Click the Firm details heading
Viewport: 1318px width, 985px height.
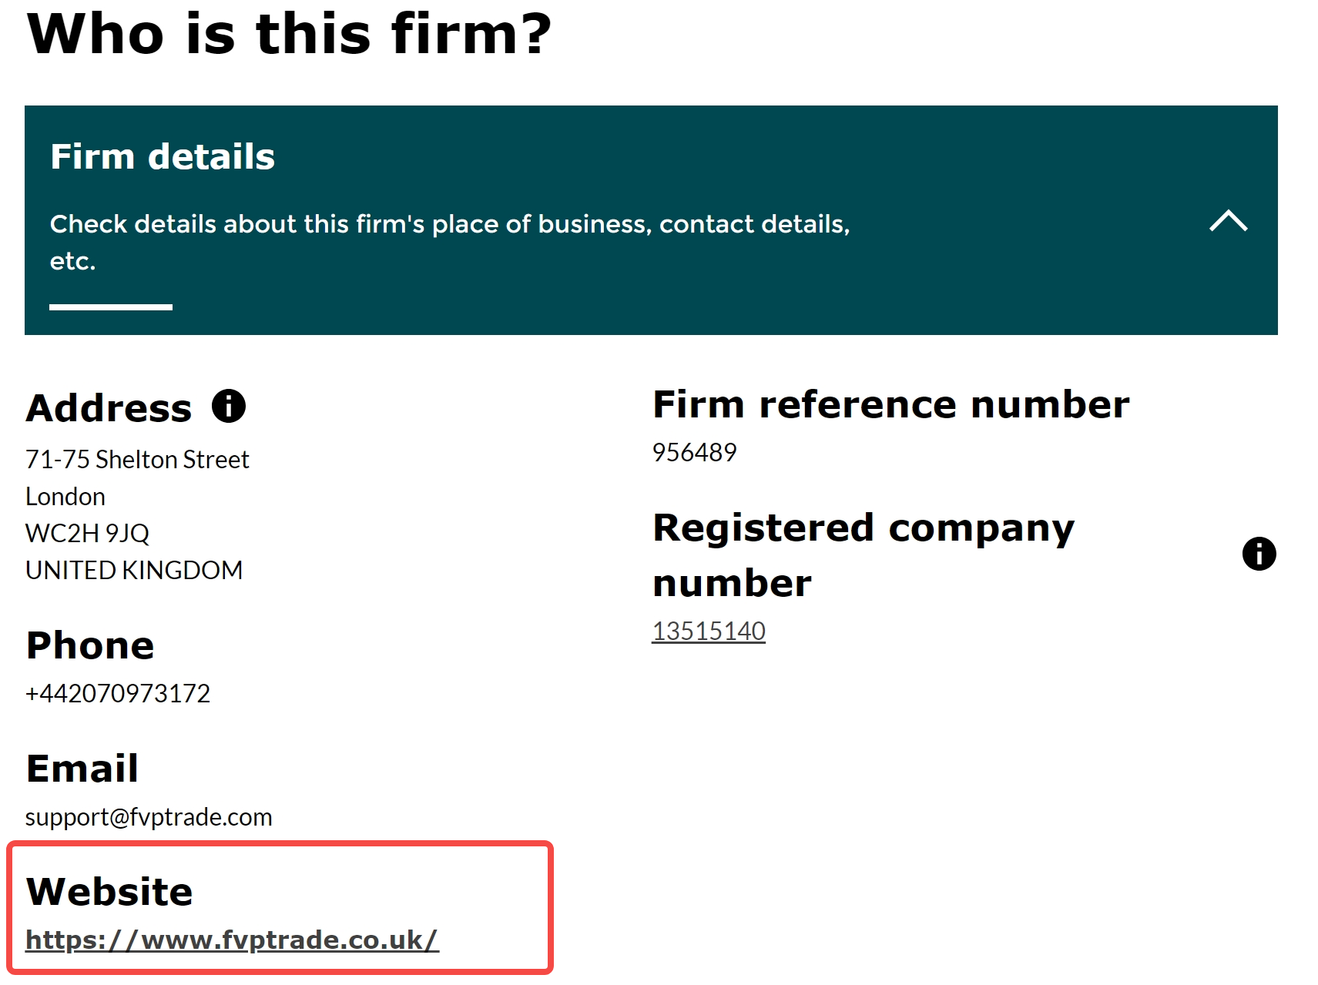point(163,156)
